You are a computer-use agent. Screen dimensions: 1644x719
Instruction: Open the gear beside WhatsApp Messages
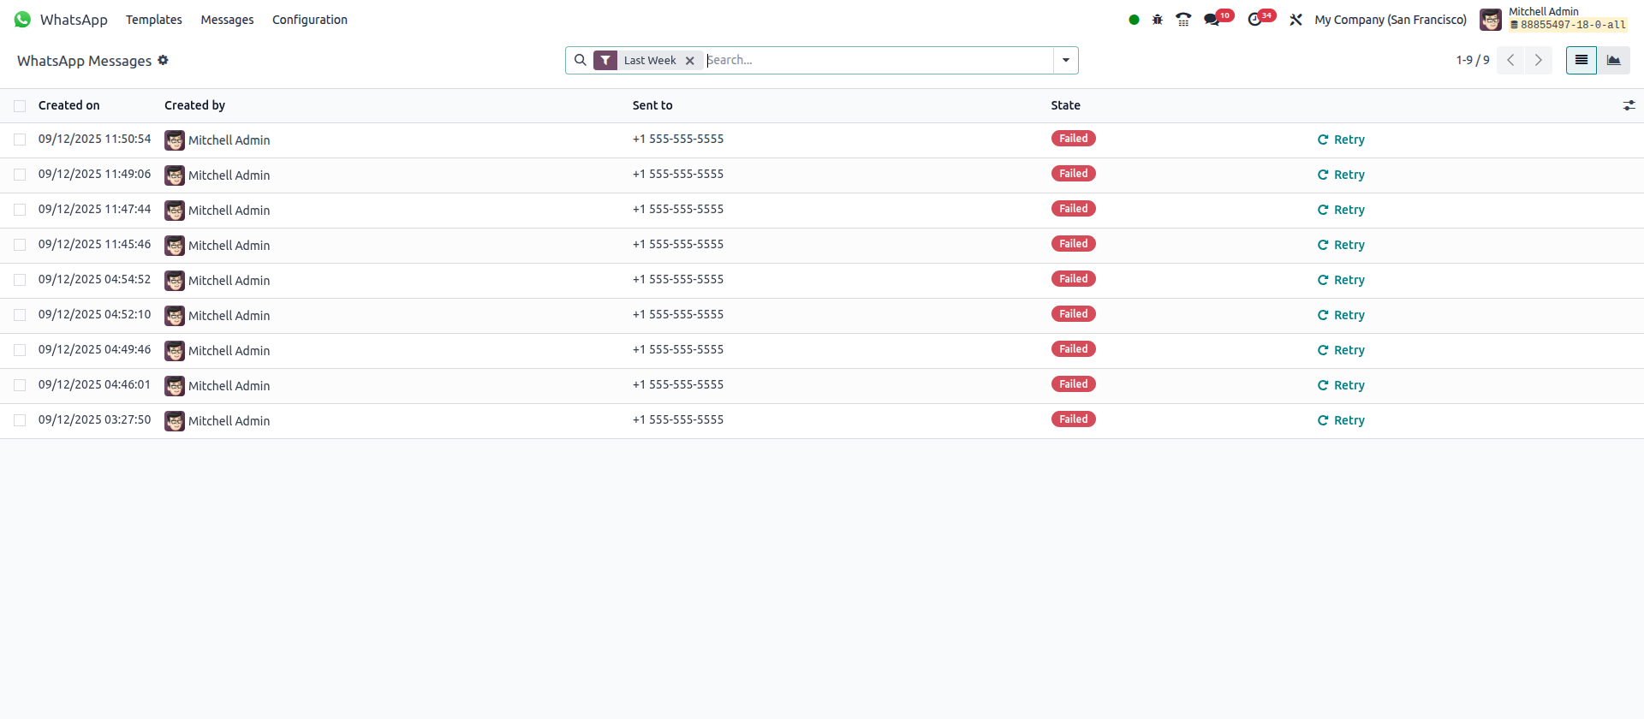pyautogui.click(x=163, y=60)
